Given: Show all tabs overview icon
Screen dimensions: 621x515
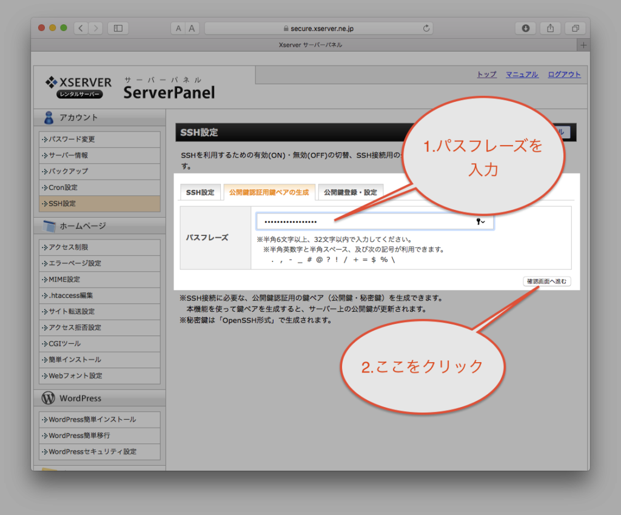Looking at the screenshot, I should 575,28.
